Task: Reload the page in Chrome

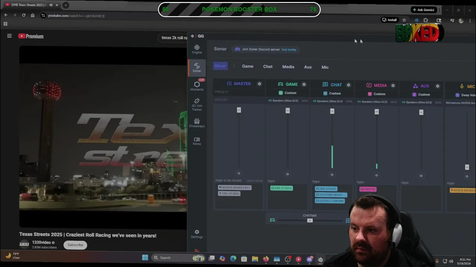Action: coord(23,15)
